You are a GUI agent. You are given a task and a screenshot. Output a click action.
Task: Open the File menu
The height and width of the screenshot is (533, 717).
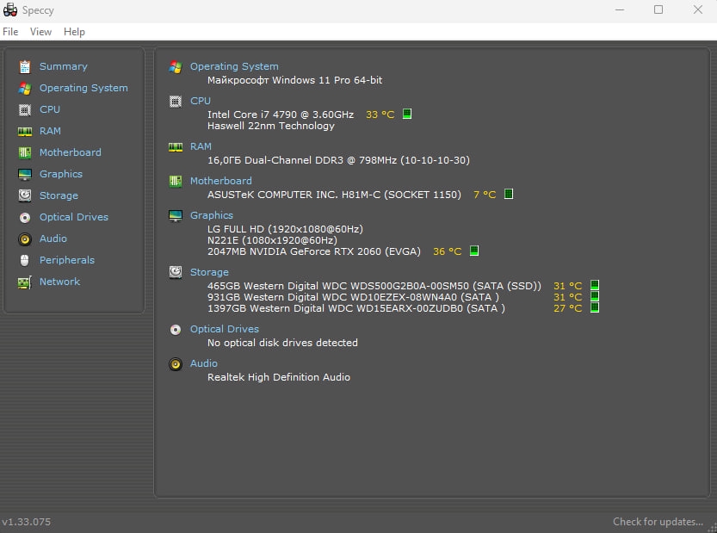point(10,32)
